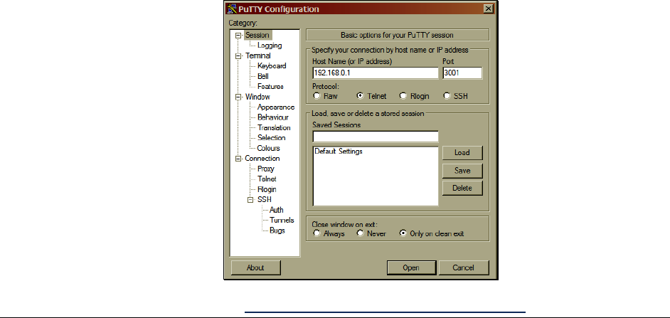Select the SSH category in tree
This screenshot has height=318, width=670.
[x=264, y=199]
